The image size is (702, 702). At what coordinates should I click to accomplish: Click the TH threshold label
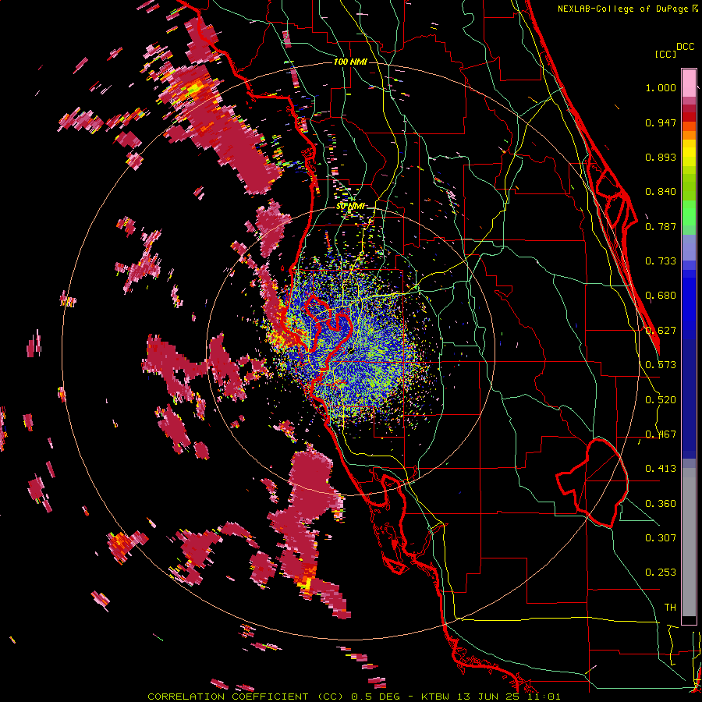(670, 607)
